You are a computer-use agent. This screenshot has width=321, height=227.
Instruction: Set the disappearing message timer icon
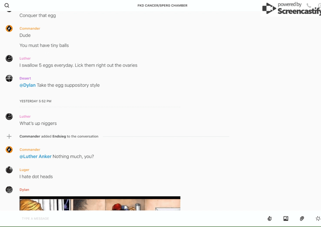coord(270,219)
